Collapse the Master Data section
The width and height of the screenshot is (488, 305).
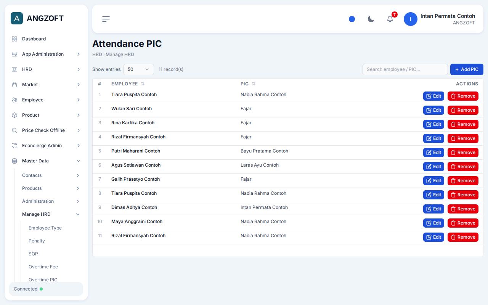[46, 161]
